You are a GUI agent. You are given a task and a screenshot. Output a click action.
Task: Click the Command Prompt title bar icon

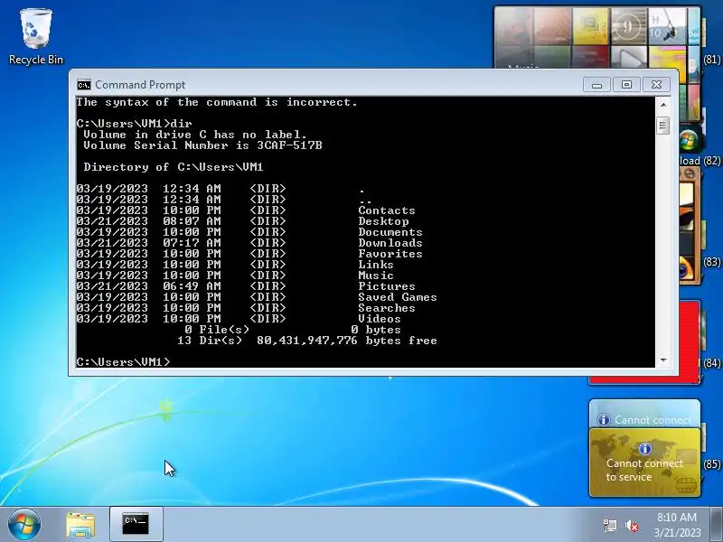(x=84, y=85)
